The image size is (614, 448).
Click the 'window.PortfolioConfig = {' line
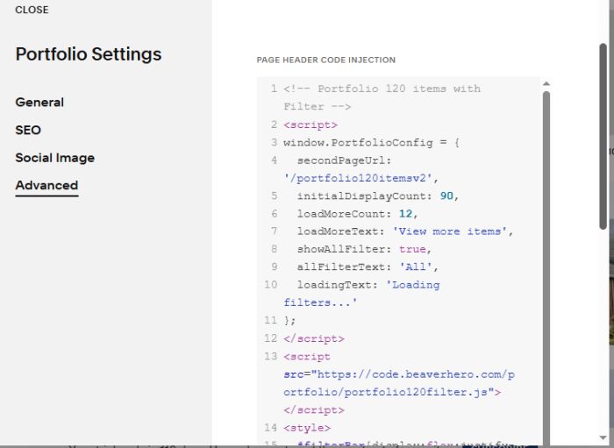click(x=371, y=142)
